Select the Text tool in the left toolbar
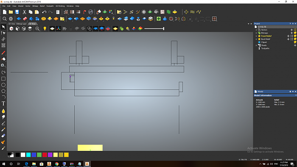 click(x=3, y=103)
